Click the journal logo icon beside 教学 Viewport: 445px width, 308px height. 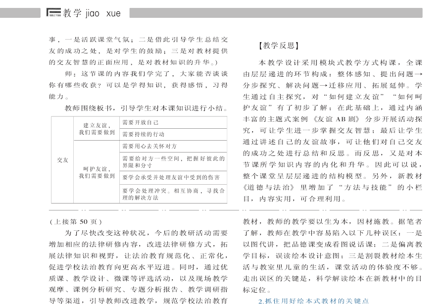tap(53, 12)
